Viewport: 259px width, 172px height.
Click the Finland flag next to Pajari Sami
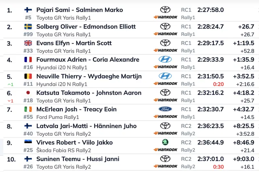(x=28, y=10)
